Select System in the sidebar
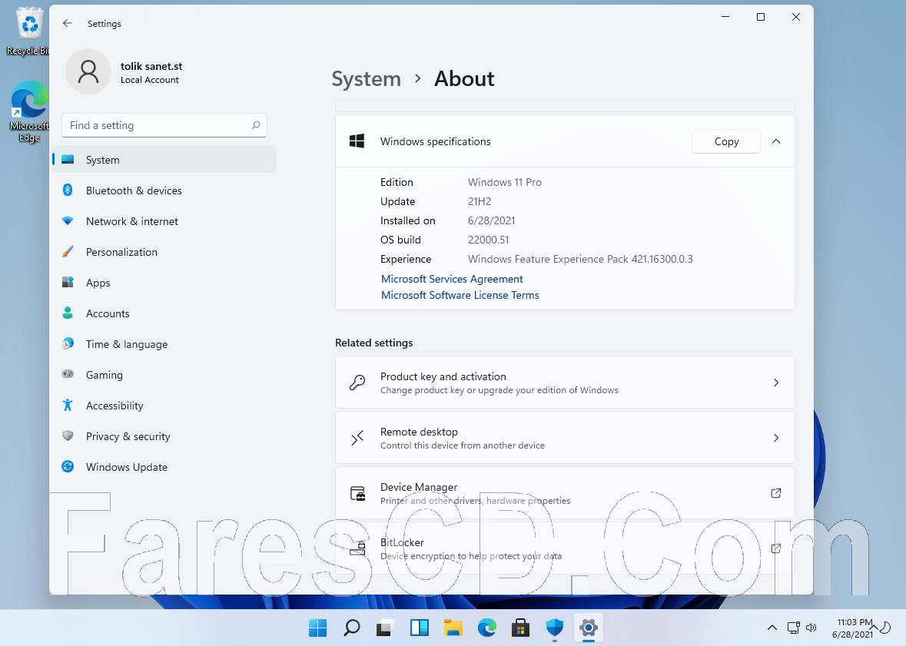Screen dimensions: 906x646 coord(164,160)
